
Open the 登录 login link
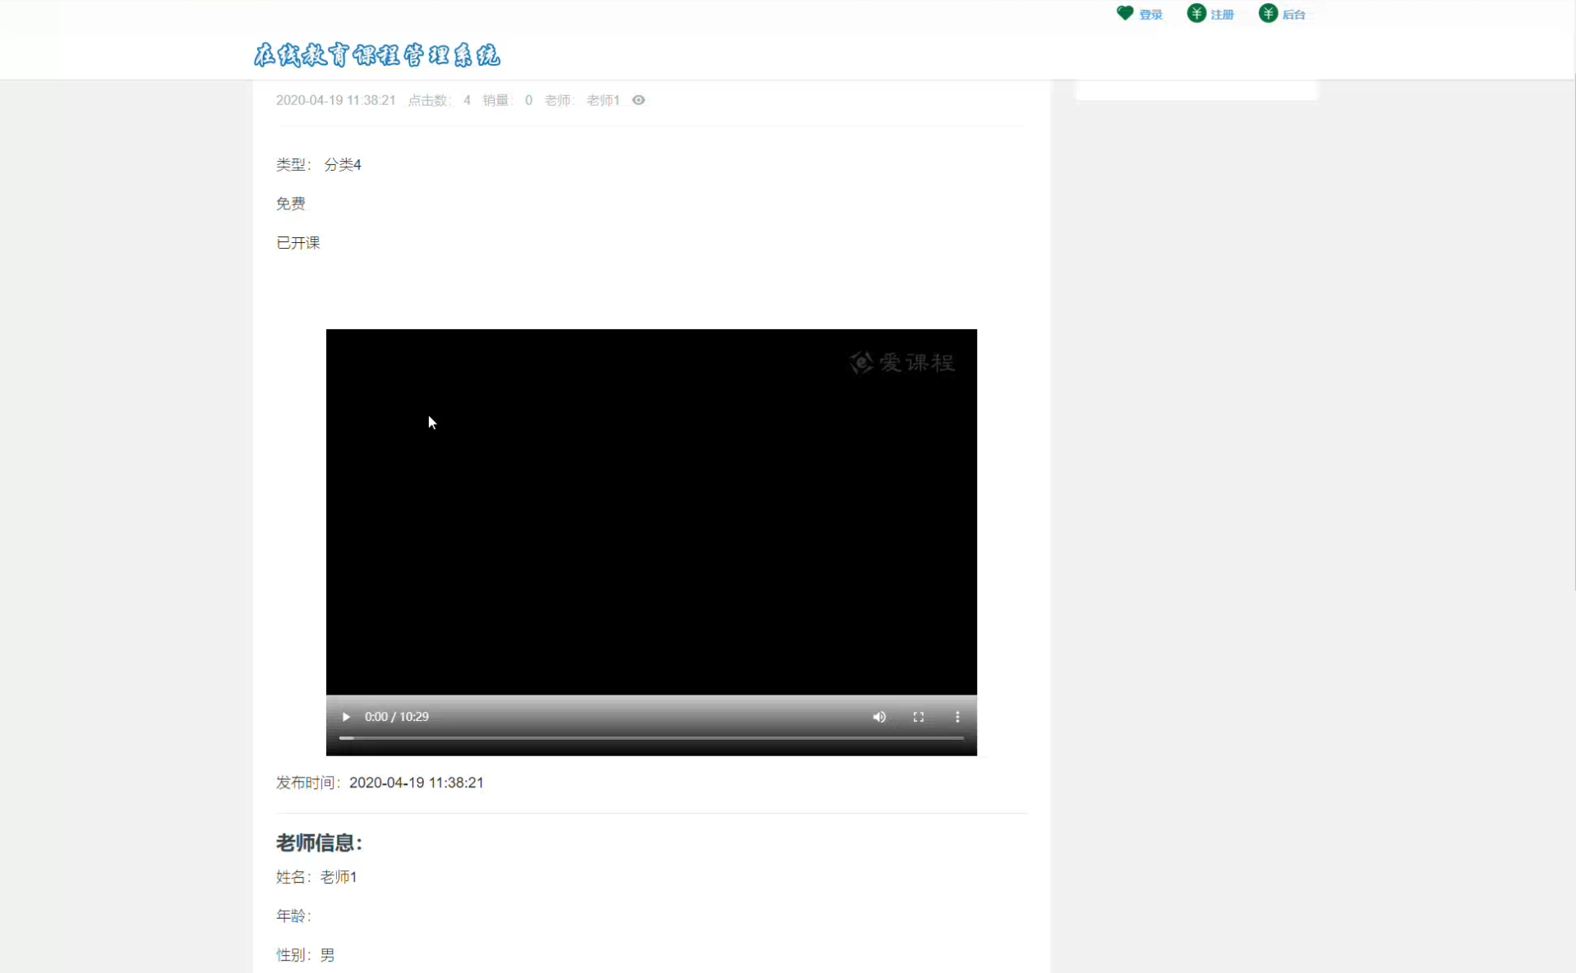tap(1150, 15)
